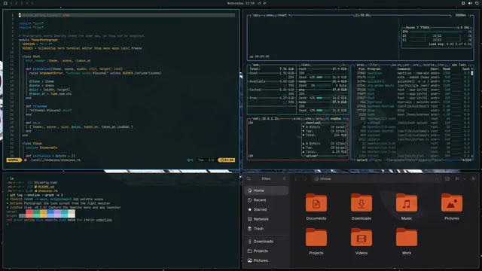This screenshot has width=482, height=271.
Task: Click the search icon in Files
Action: [249, 178]
